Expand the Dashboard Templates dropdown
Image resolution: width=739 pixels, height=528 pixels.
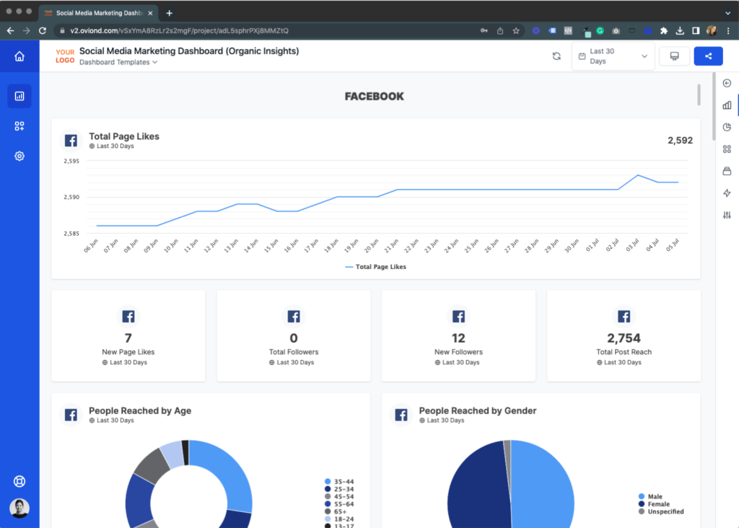[118, 62]
